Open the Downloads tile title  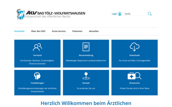(x=134, y=55)
